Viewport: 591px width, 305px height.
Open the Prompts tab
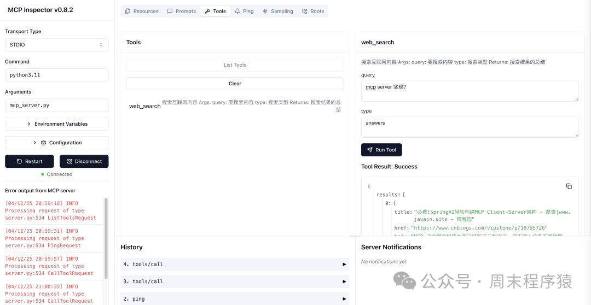182,11
